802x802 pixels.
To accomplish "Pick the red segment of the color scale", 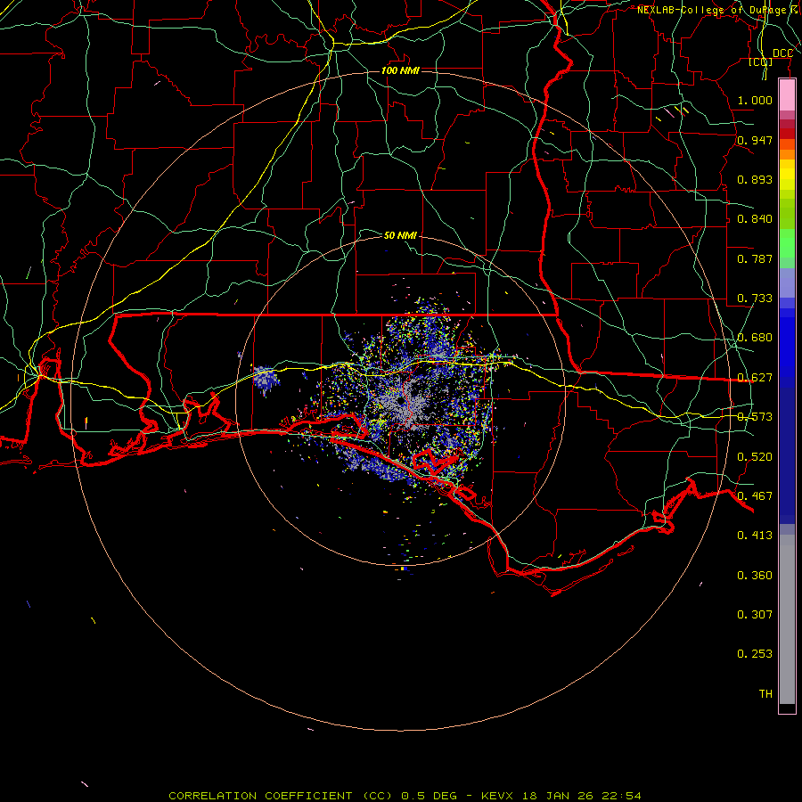I will pos(787,133).
